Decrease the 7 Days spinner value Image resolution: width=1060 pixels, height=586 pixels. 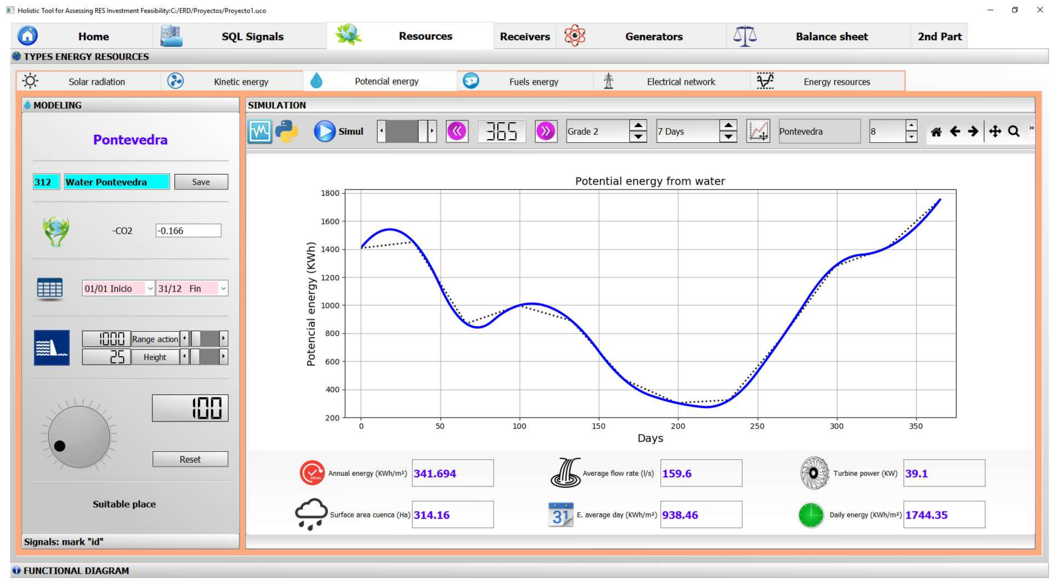[x=728, y=137]
